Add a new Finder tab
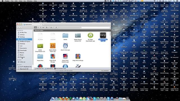This screenshot has width=180, height=101. click(44, 24)
